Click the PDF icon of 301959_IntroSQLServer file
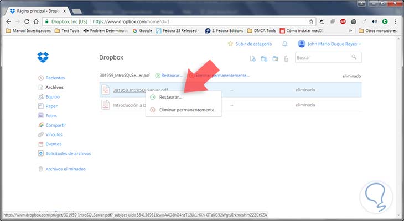This screenshot has width=404, height=221. pyautogui.click(x=106, y=90)
